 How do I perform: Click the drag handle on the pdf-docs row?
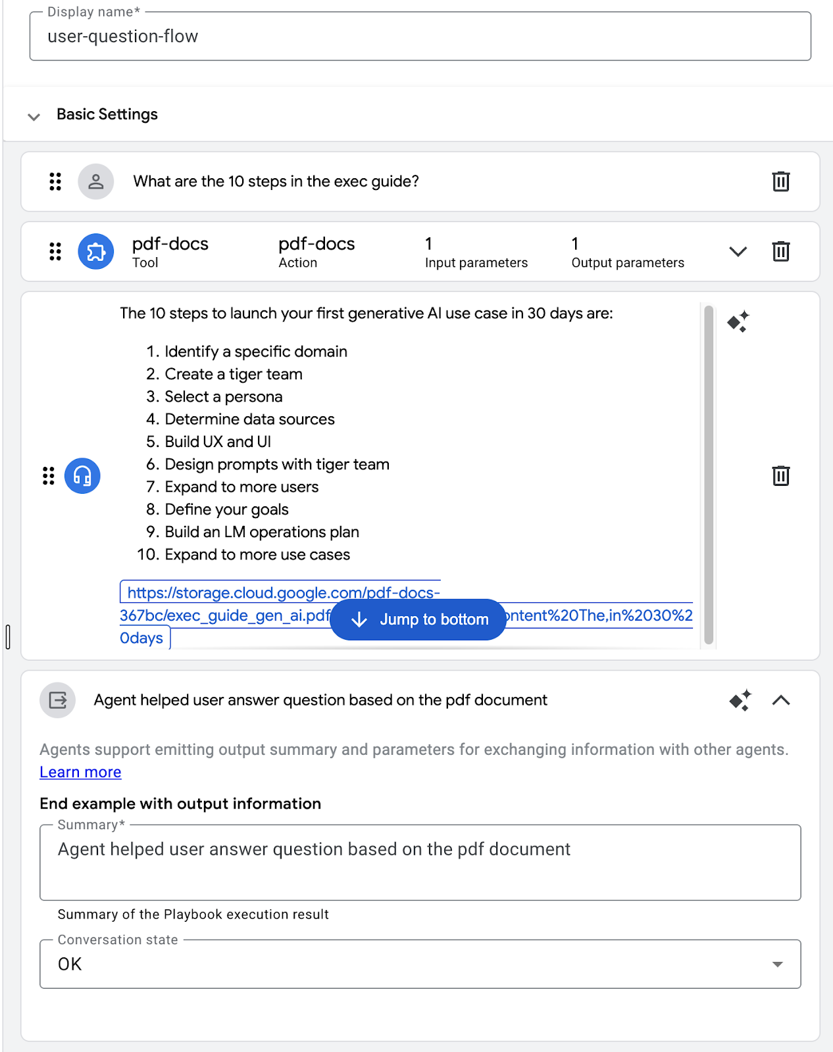tap(55, 251)
